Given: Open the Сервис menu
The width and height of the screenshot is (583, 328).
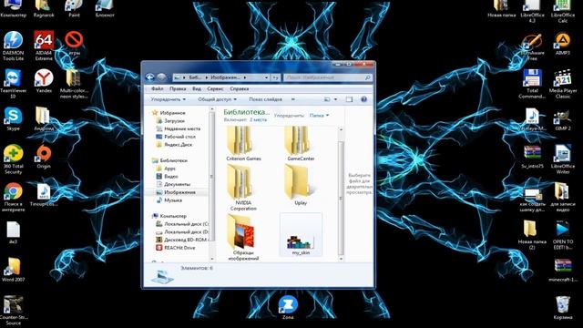Looking at the screenshot, I should pos(215,89).
